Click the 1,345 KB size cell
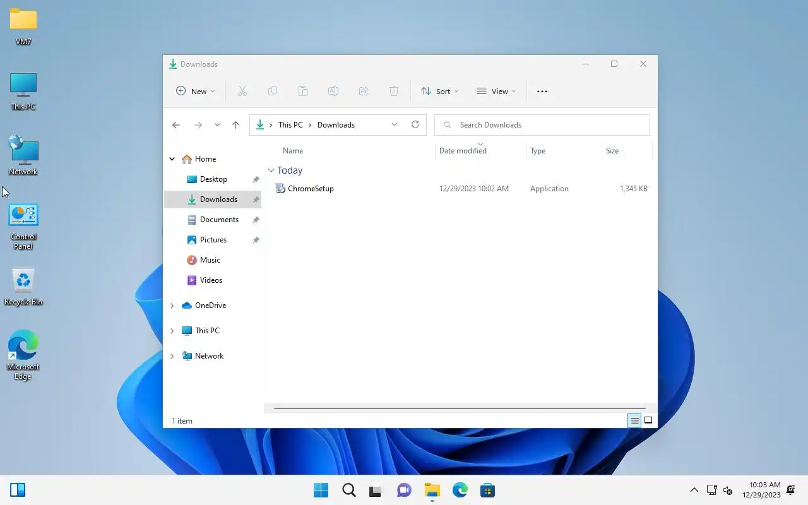Viewport: 808px width, 505px height. (634, 189)
